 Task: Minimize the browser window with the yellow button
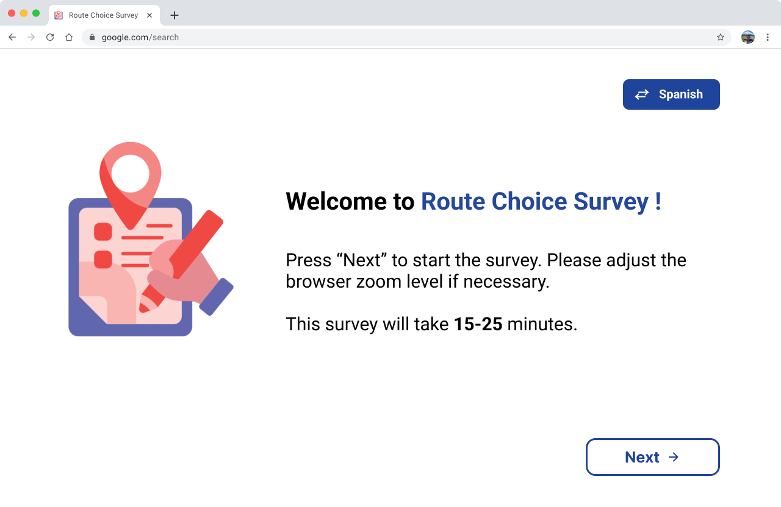[x=24, y=13]
